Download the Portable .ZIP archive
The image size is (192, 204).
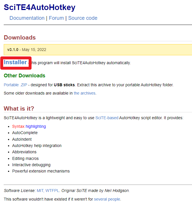(x=15, y=85)
